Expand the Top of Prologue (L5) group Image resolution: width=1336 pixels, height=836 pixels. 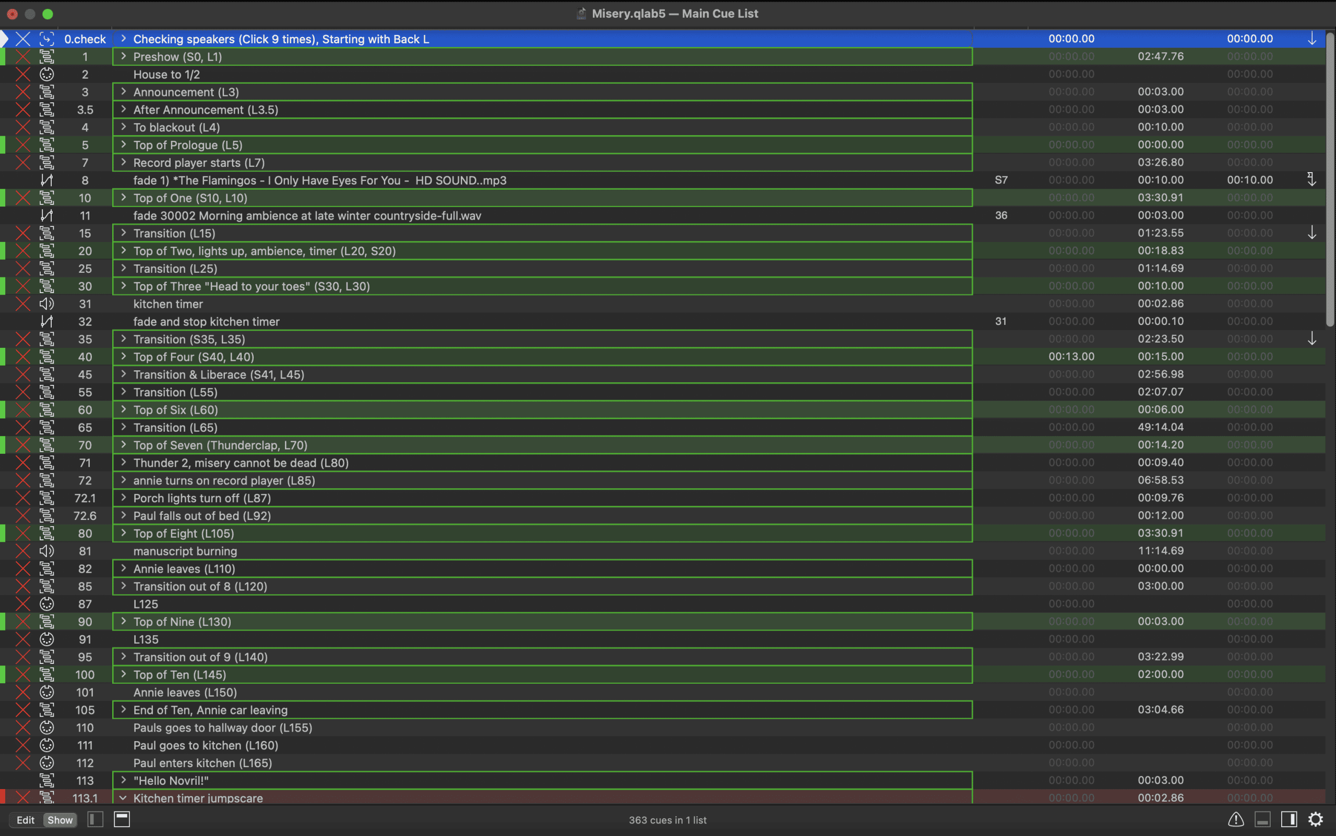123,145
